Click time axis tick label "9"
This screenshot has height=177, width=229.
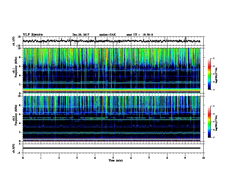(185, 158)
